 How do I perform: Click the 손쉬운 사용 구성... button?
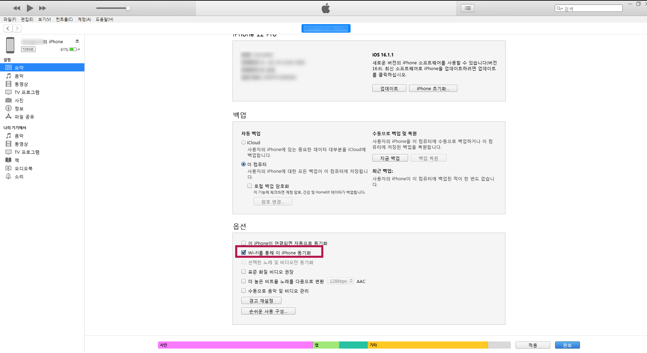click(x=268, y=311)
